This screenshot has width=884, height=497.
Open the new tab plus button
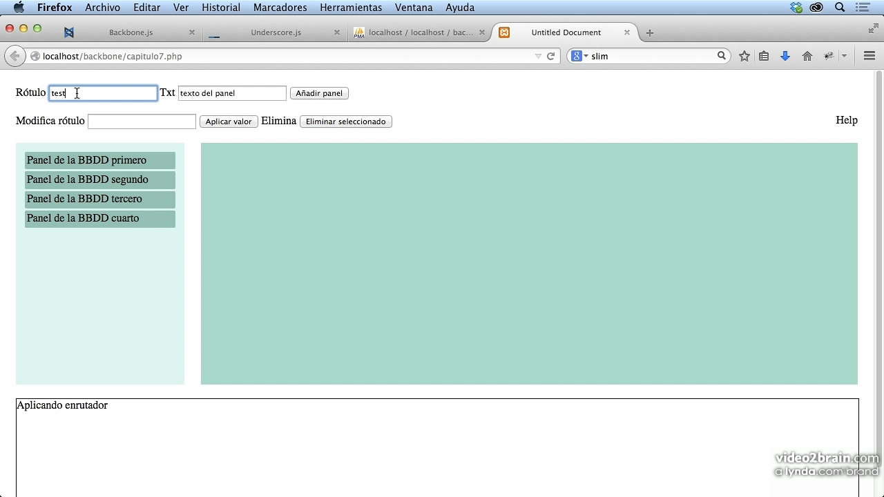point(649,32)
